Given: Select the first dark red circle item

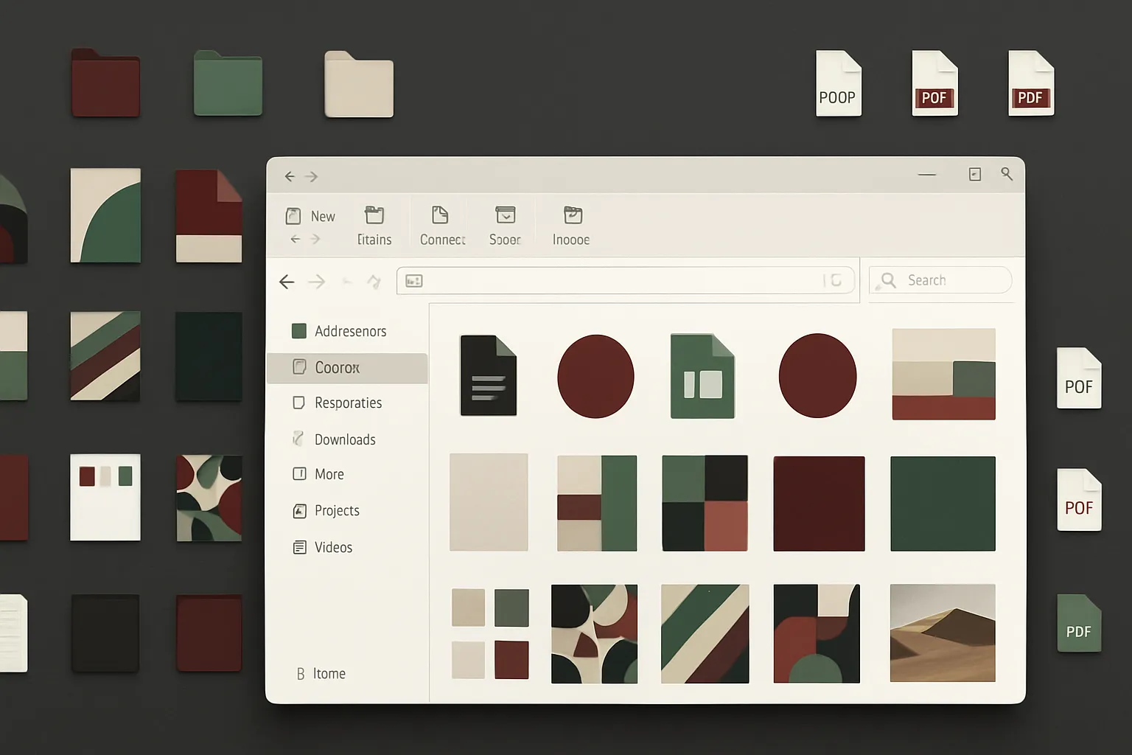Looking at the screenshot, I should [x=595, y=376].
